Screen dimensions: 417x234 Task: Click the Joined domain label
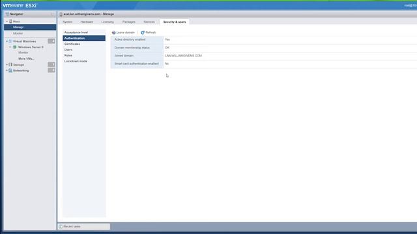tap(124, 56)
